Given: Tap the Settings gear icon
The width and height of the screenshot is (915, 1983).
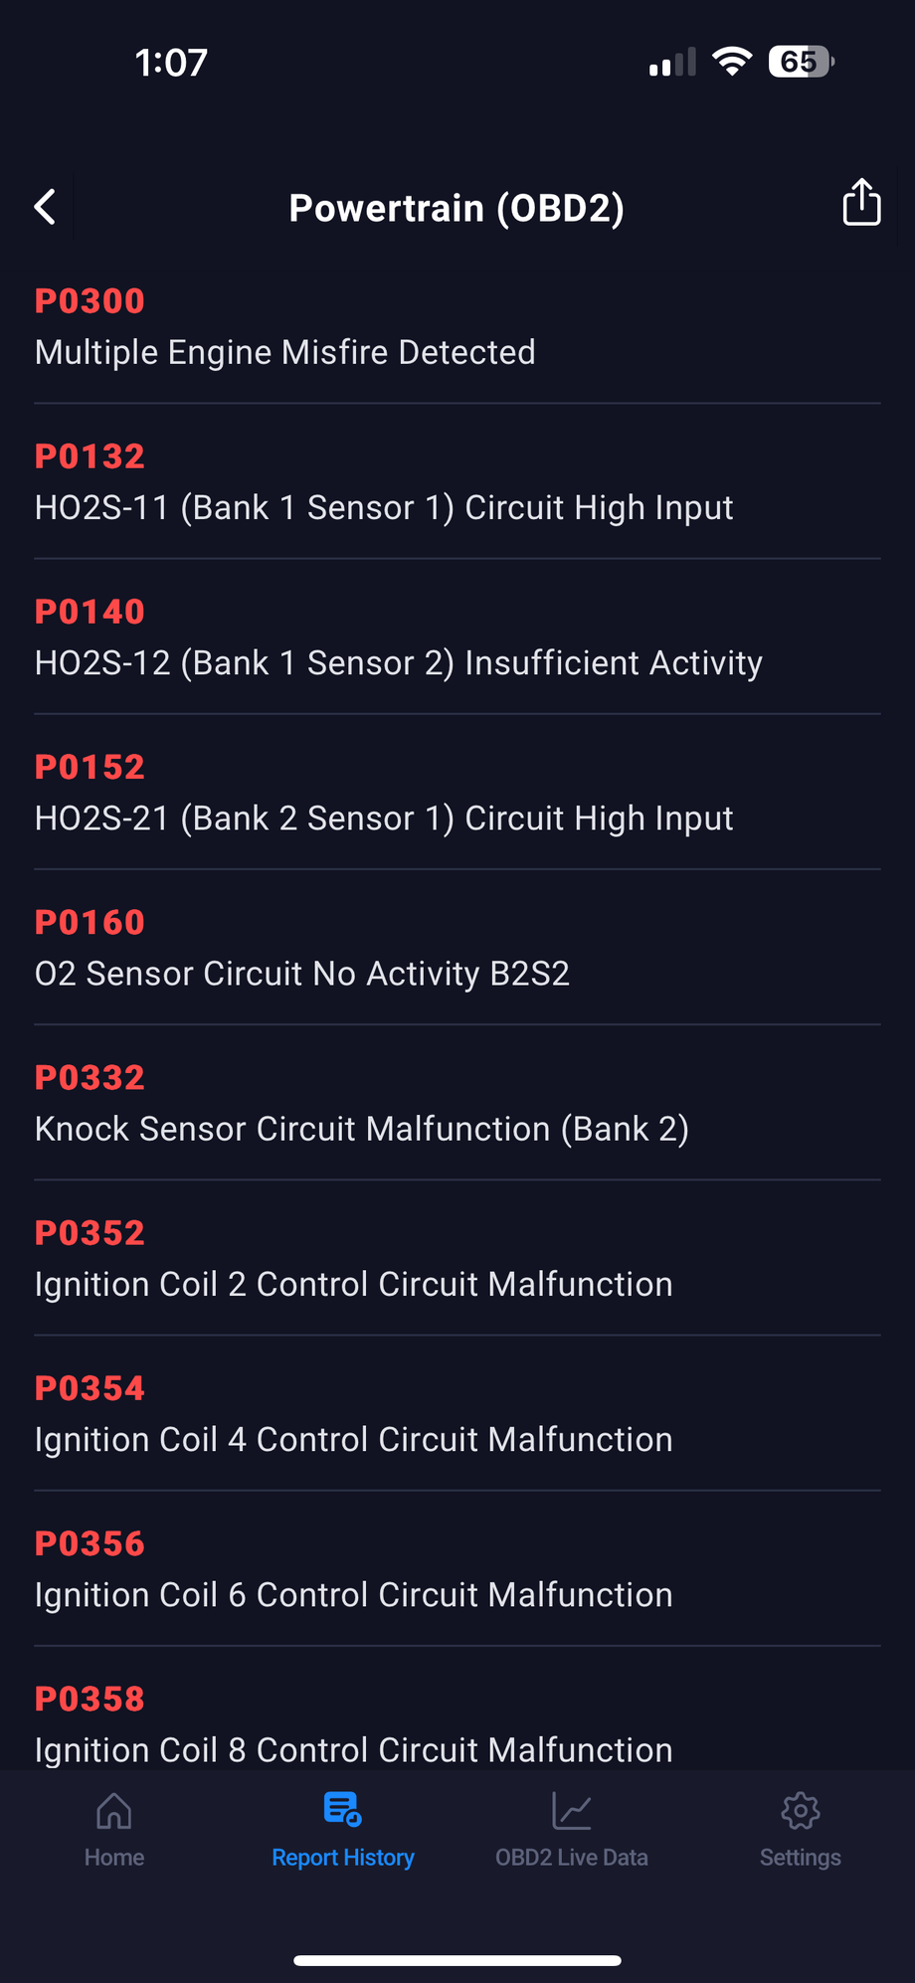Looking at the screenshot, I should pos(801,1812).
